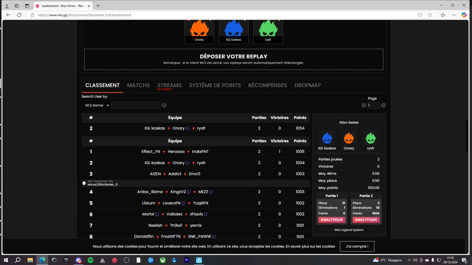Image resolution: width=472 pixels, height=265 pixels.
Task: Go to next leaderboard page arrow
Action: [383, 105]
